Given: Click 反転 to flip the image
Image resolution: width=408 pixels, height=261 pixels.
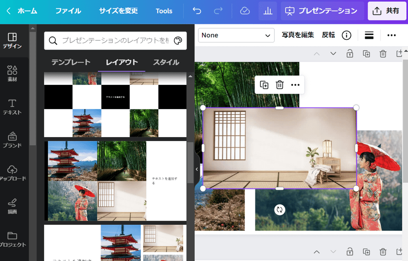Looking at the screenshot, I should pos(328,35).
